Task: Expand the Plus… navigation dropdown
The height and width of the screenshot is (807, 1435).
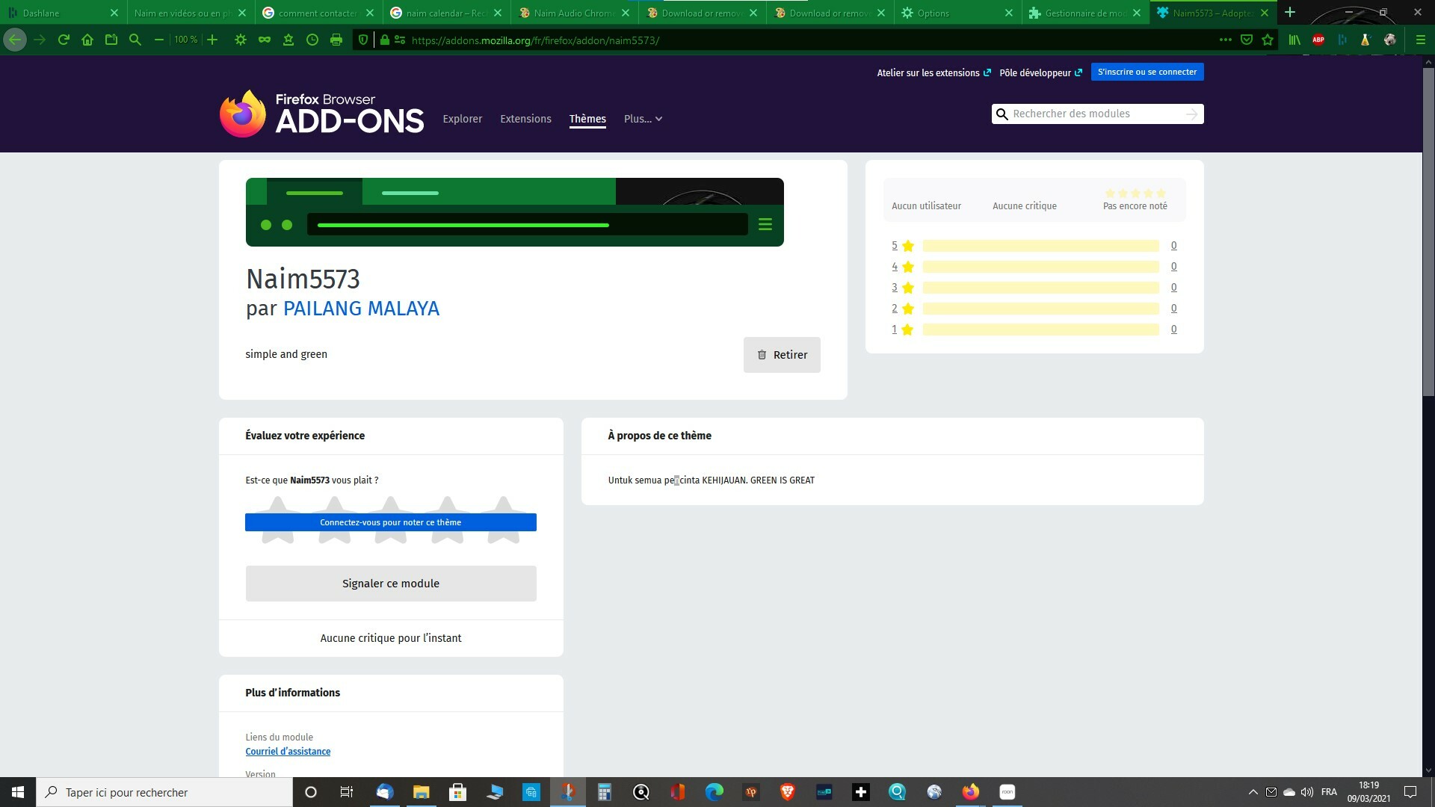Action: coord(643,119)
